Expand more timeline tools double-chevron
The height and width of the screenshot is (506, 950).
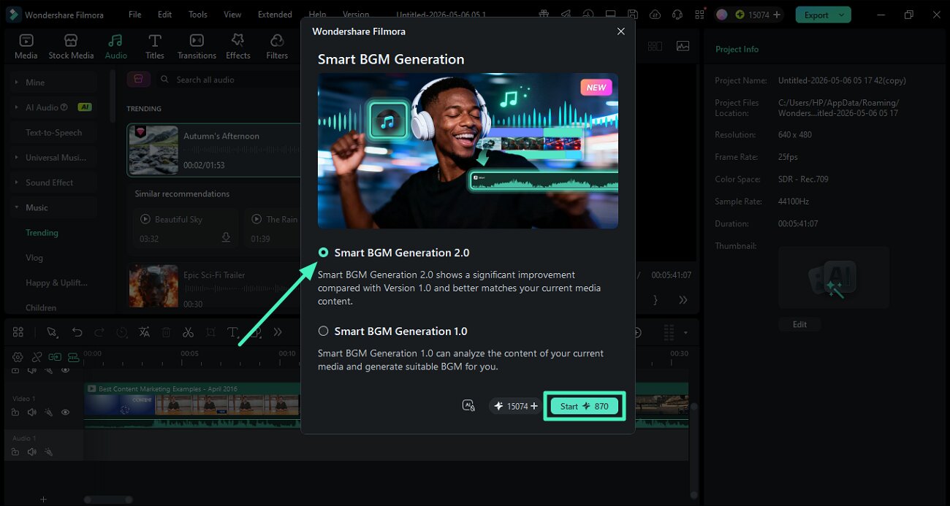coord(278,332)
